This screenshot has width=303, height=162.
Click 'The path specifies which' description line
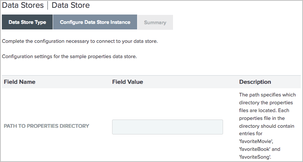(x=268, y=95)
